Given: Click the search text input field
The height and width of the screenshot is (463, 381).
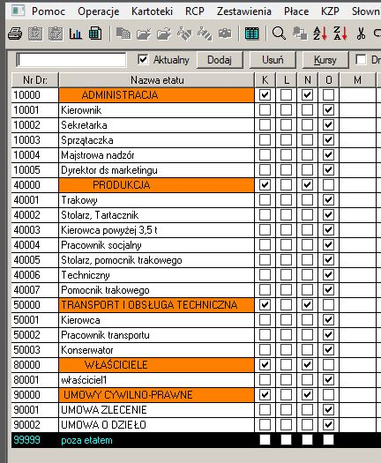Looking at the screenshot, I should point(71,60).
